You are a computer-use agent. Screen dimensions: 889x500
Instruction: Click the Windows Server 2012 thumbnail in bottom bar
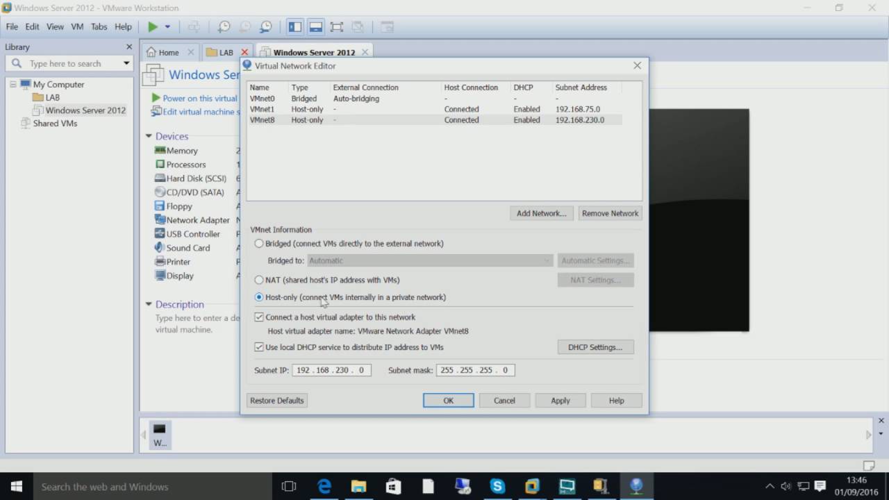click(x=160, y=435)
